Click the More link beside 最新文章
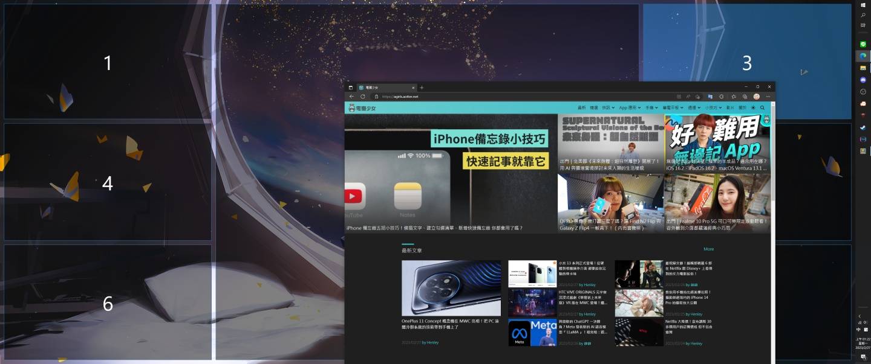871x364 pixels. [709, 249]
